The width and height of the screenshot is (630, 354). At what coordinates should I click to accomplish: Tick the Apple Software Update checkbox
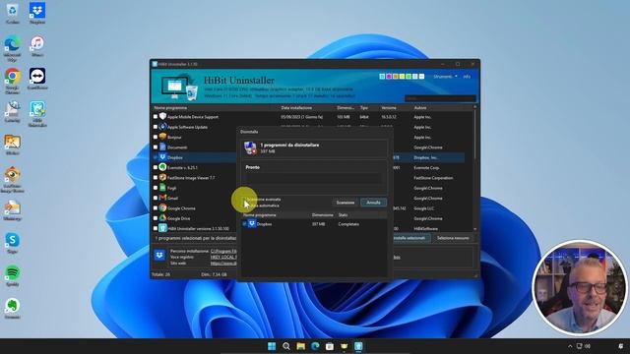156,127
